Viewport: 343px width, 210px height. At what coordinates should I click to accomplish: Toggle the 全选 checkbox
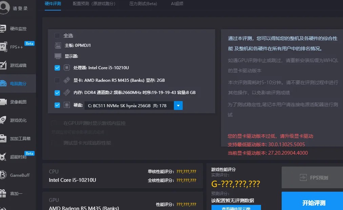pos(57,36)
